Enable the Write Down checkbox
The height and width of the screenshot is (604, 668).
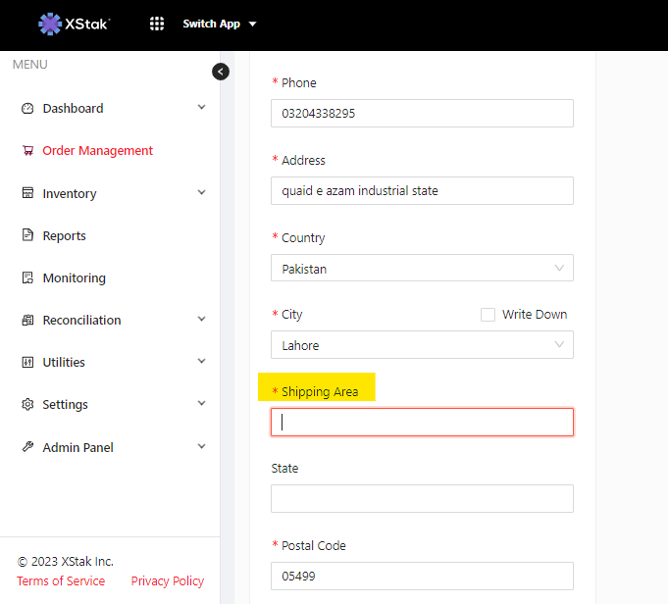[488, 315]
